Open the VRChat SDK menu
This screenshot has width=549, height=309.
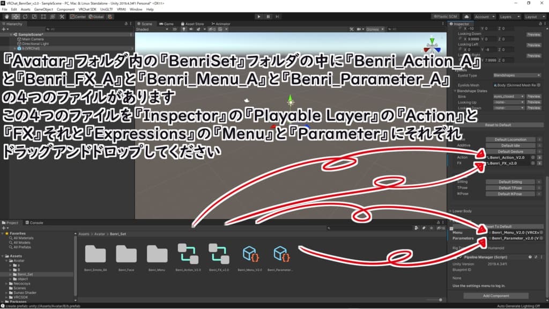pyautogui.click(x=87, y=10)
